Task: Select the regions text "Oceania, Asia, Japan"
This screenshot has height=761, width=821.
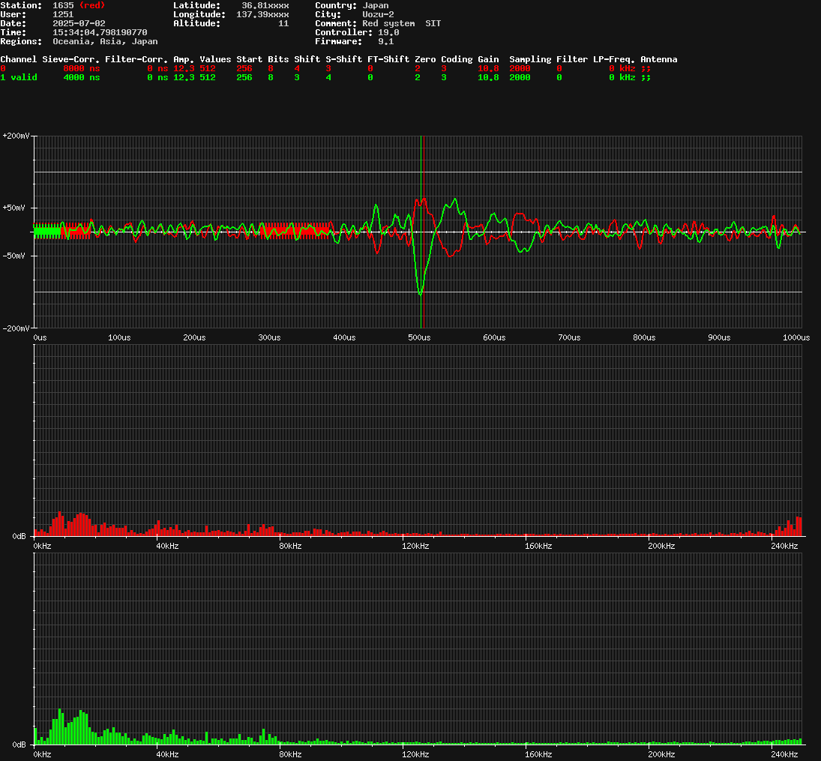Action: 105,41
